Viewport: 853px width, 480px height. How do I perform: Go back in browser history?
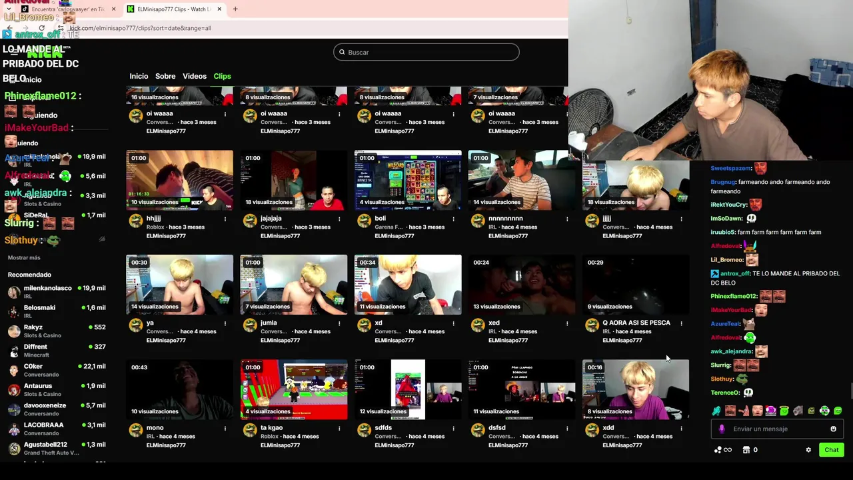click(9, 28)
